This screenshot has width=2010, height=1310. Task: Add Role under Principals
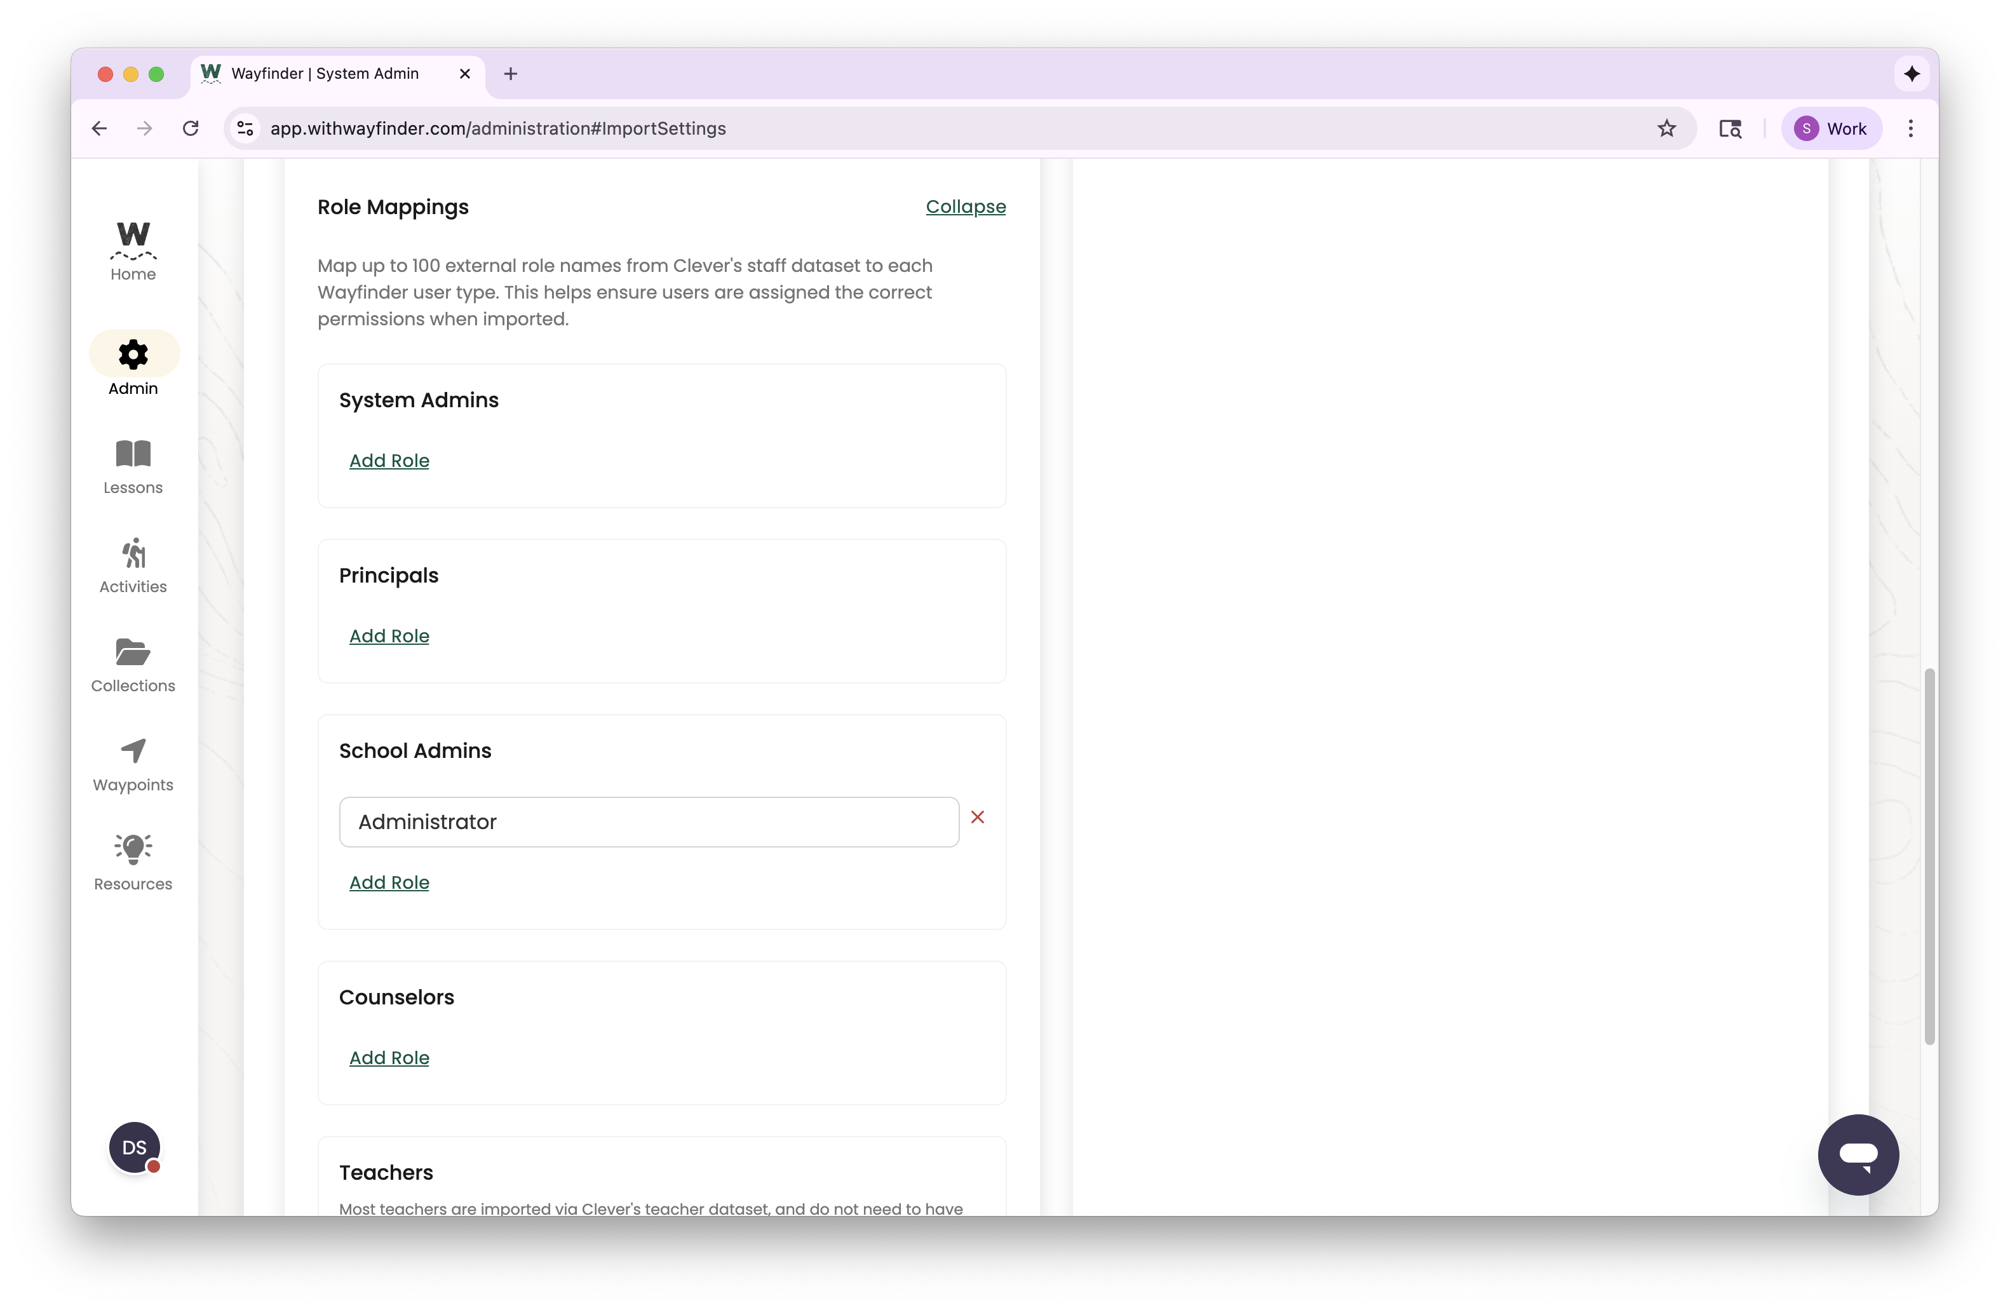(389, 636)
